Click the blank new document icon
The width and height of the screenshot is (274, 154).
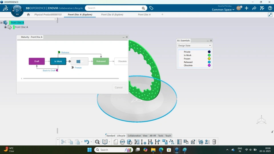click(116, 142)
